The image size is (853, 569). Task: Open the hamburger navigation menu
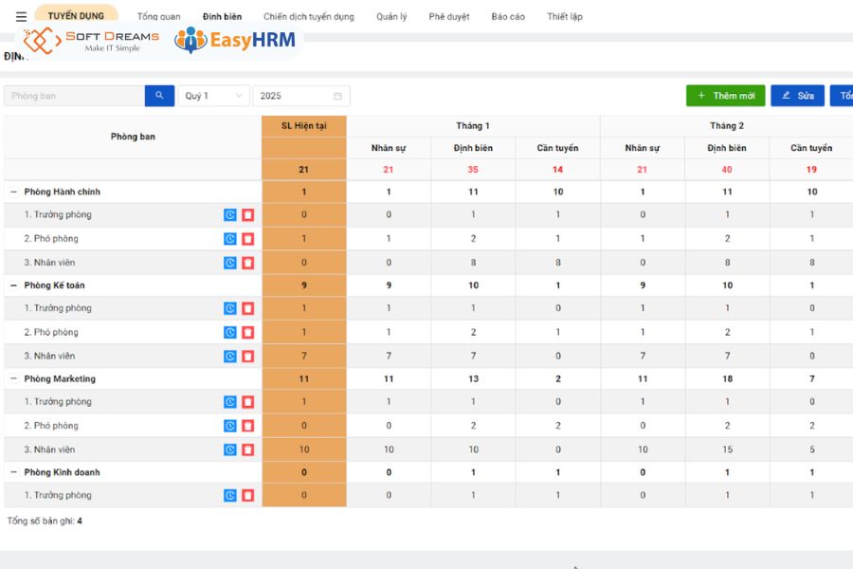[x=21, y=16]
